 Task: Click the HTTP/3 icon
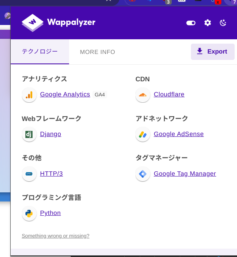tap(29, 174)
